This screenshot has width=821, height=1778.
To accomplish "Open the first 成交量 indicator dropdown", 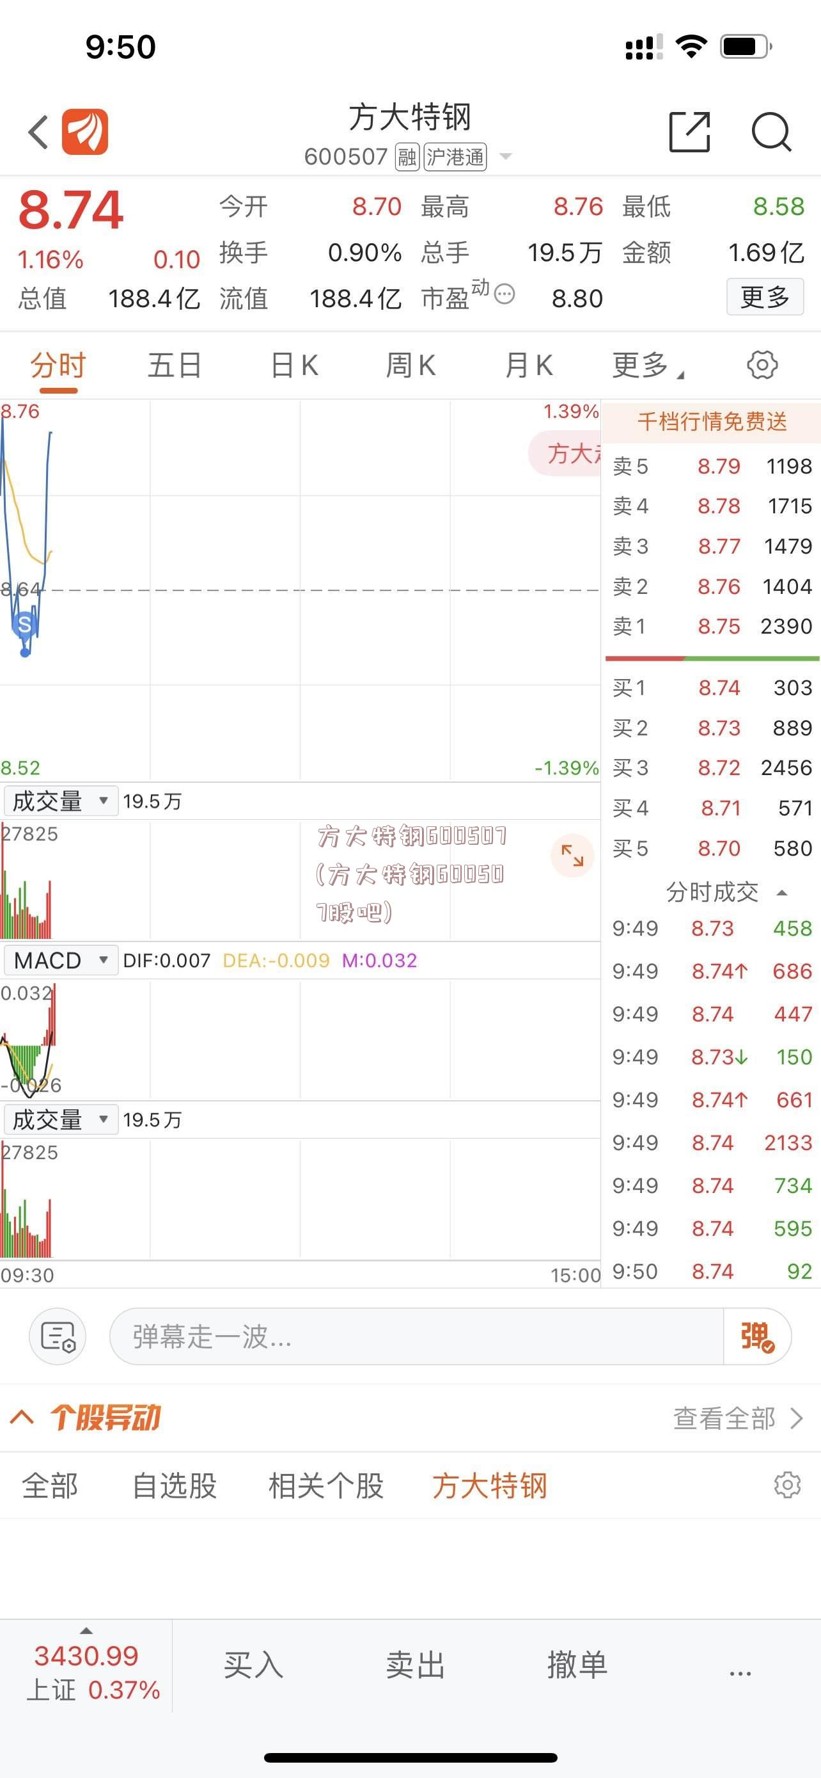I will [x=60, y=801].
